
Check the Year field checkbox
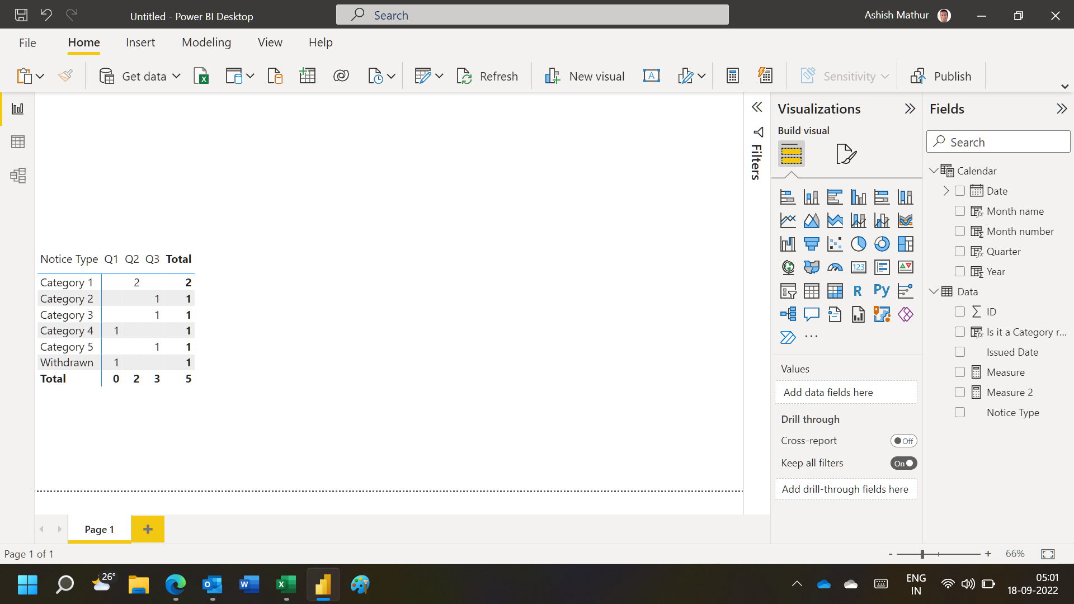[x=960, y=271]
